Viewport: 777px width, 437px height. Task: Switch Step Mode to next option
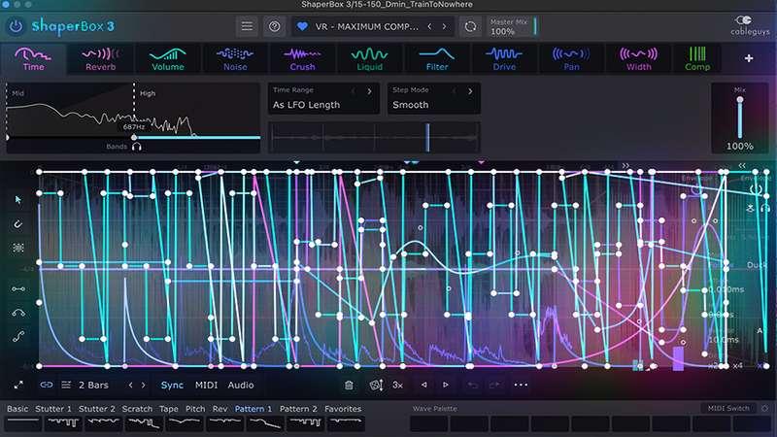470,91
